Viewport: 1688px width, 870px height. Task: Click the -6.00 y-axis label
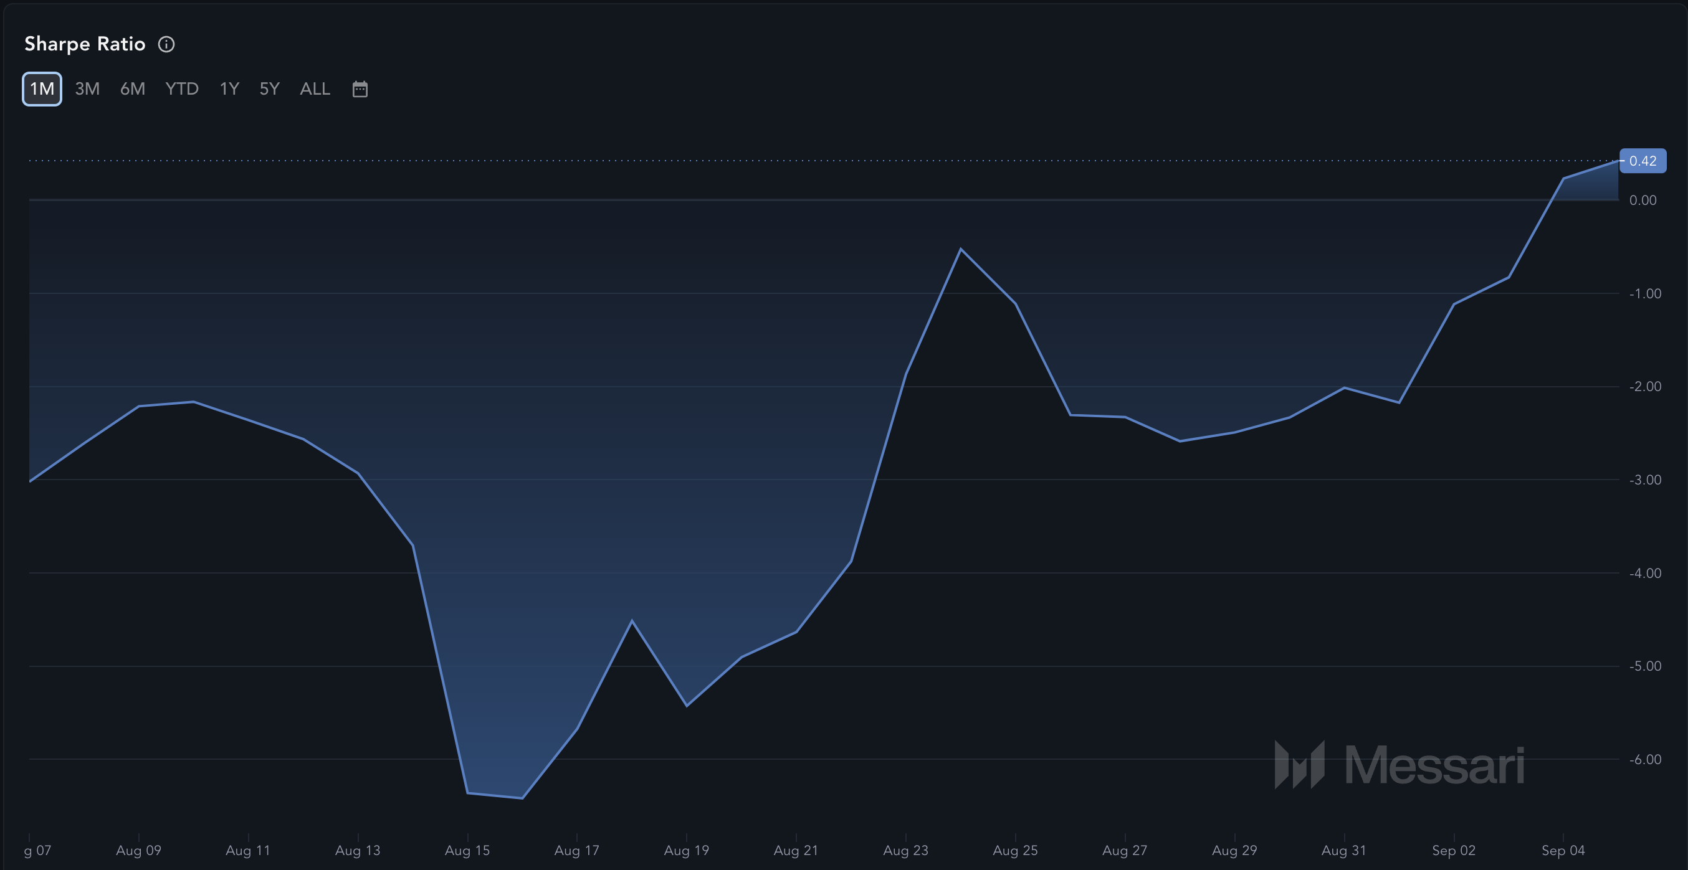click(x=1645, y=759)
